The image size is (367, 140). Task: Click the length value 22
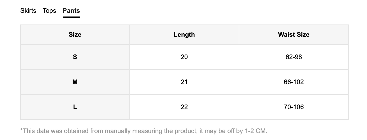184,107
